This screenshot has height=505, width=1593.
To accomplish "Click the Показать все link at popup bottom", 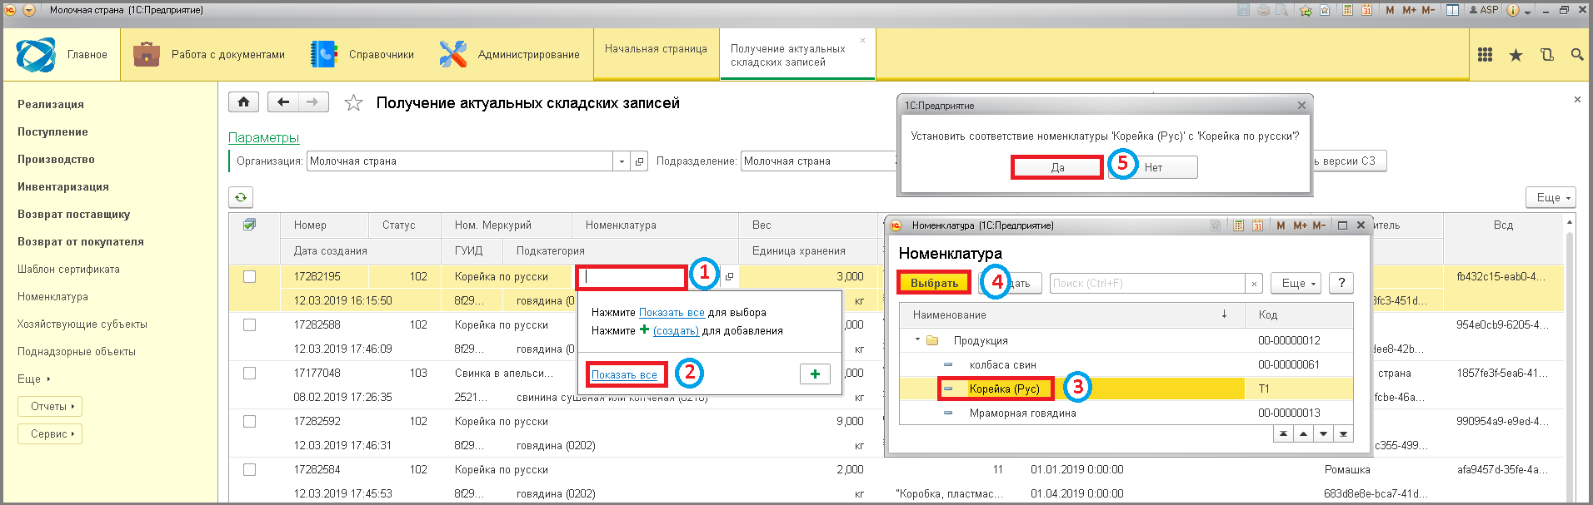I will tap(624, 375).
